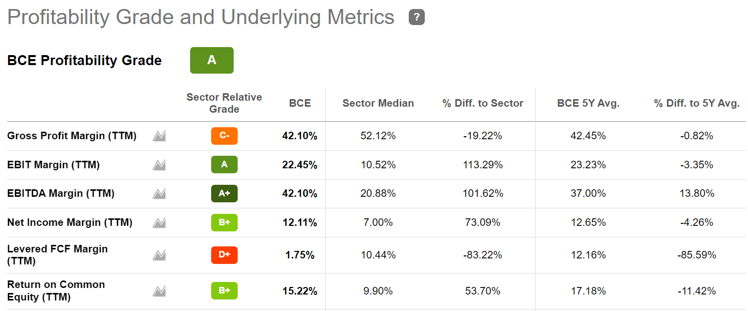Viewport: 748px width, 311px height.
Task: Toggle the D+ grade for Levered FCF Margin
Action: [224, 255]
